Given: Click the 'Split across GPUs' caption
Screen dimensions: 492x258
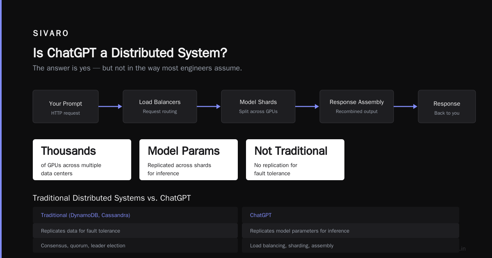Looking at the screenshot, I should 258,111.
